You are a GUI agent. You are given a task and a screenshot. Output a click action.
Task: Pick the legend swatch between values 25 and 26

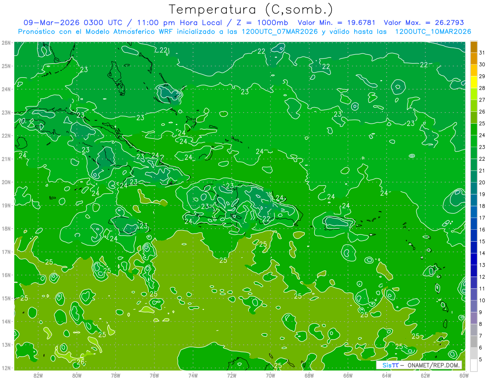click(x=474, y=118)
